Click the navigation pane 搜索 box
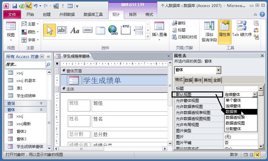Viewport: 268px width, 161px height. pyautogui.click(x=25, y=64)
